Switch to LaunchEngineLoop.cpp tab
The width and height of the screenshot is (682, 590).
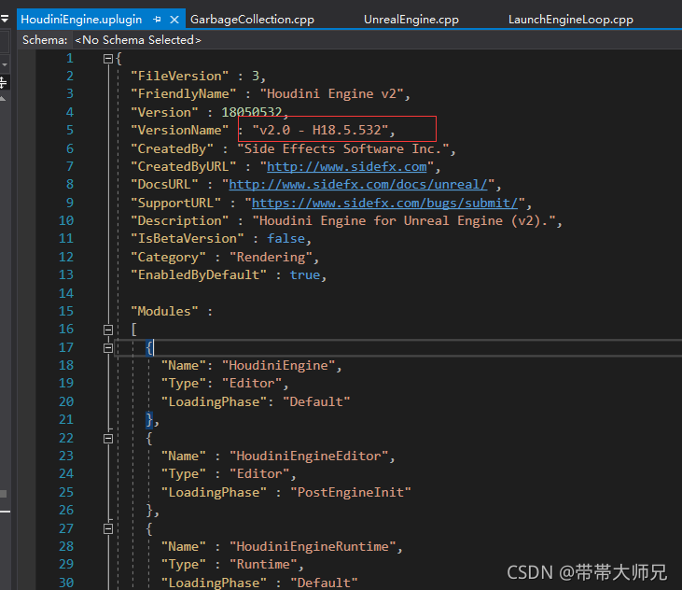coord(571,20)
